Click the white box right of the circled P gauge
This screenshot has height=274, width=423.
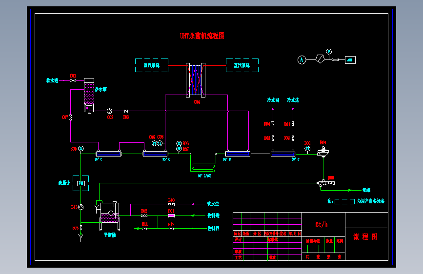click(x=350, y=60)
